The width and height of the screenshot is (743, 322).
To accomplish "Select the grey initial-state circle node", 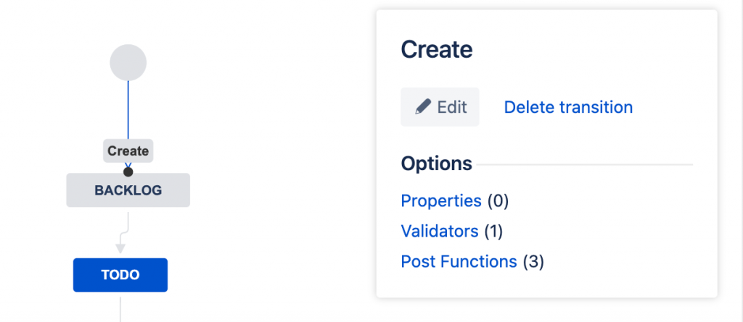I will [x=128, y=62].
